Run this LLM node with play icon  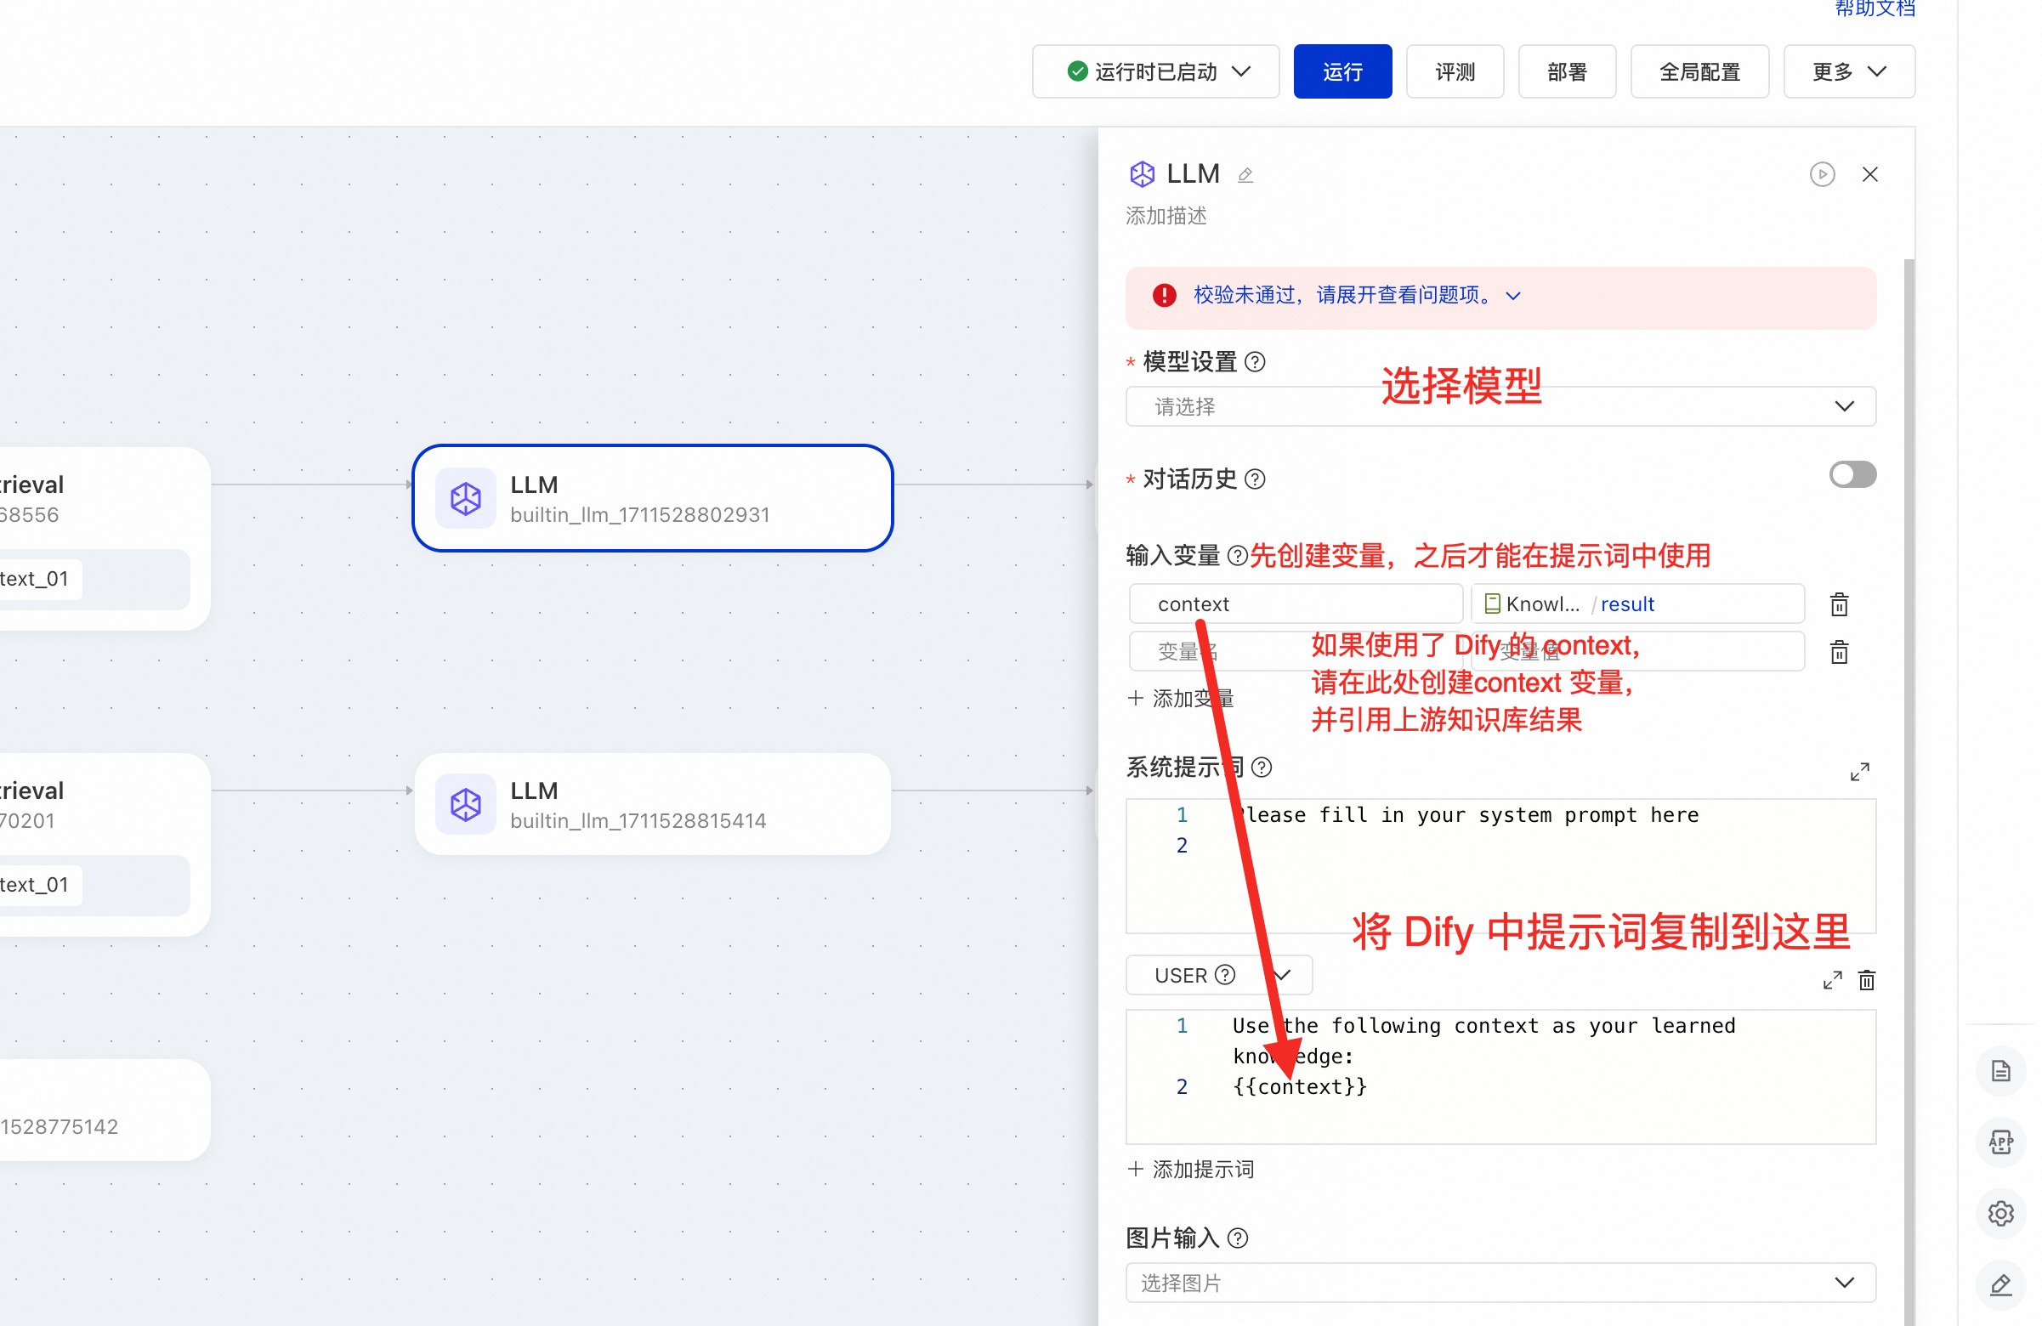[x=1823, y=174]
